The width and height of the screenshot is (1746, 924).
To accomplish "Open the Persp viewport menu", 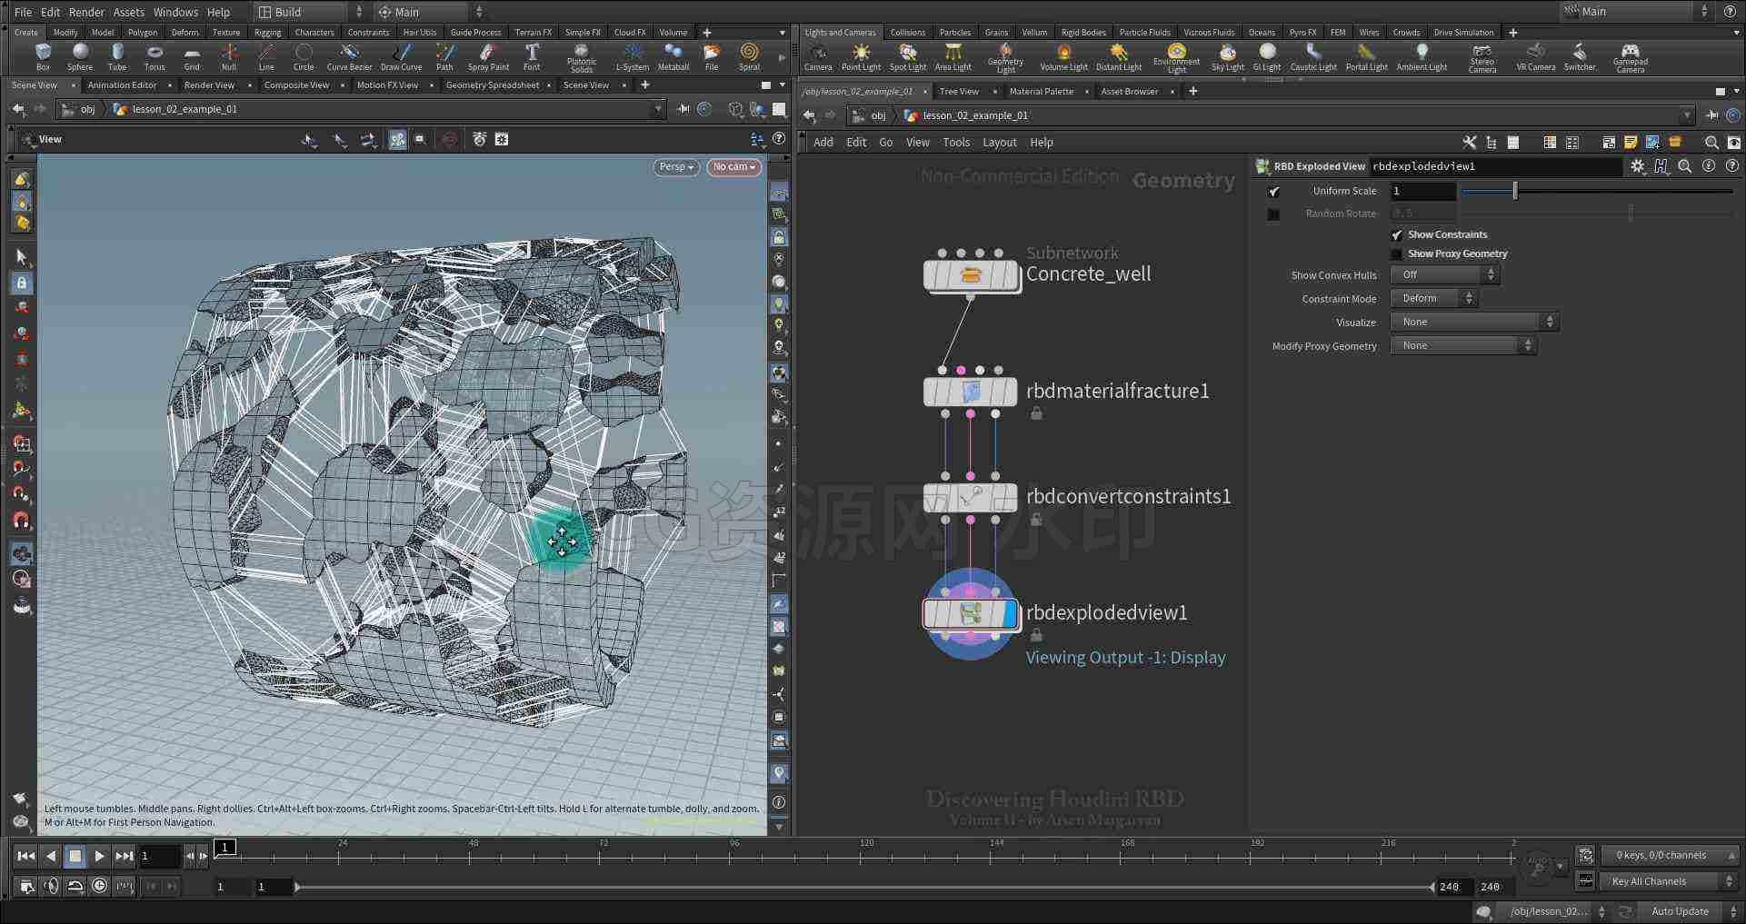I will (676, 167).
